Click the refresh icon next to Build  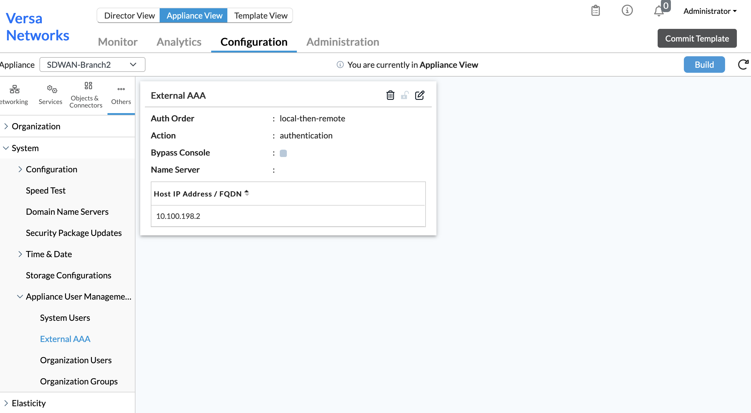coord(743,65)
